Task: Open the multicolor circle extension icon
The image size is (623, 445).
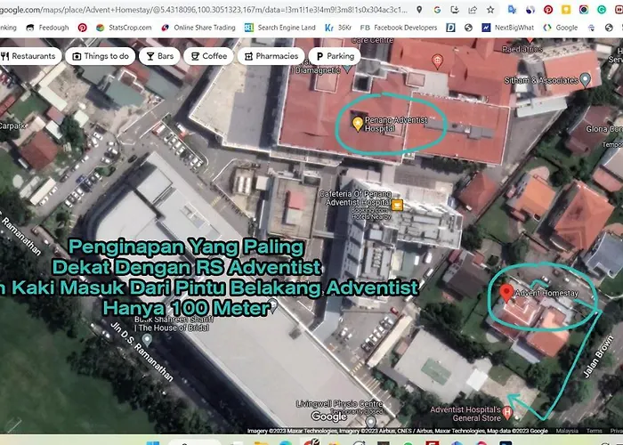Action: pyautogui.click(x=584, y=10)
